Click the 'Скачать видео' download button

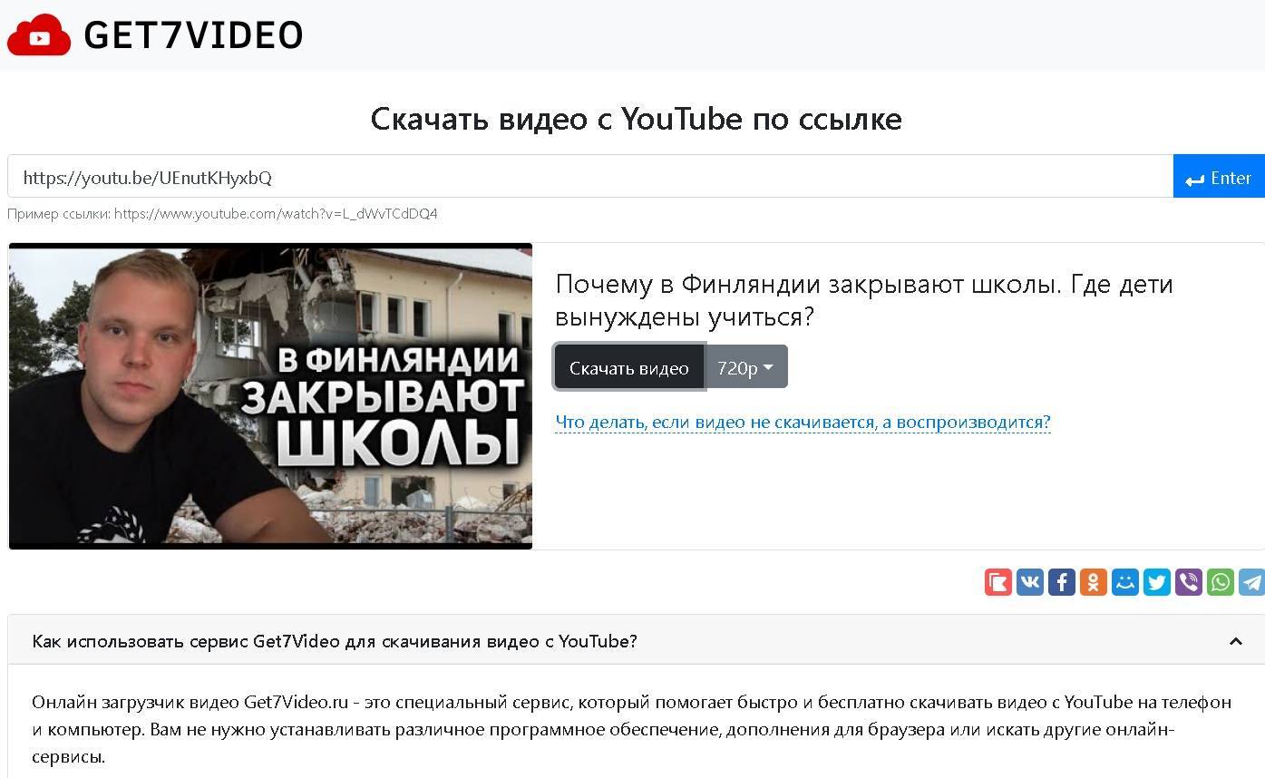(x=629, y=367)
